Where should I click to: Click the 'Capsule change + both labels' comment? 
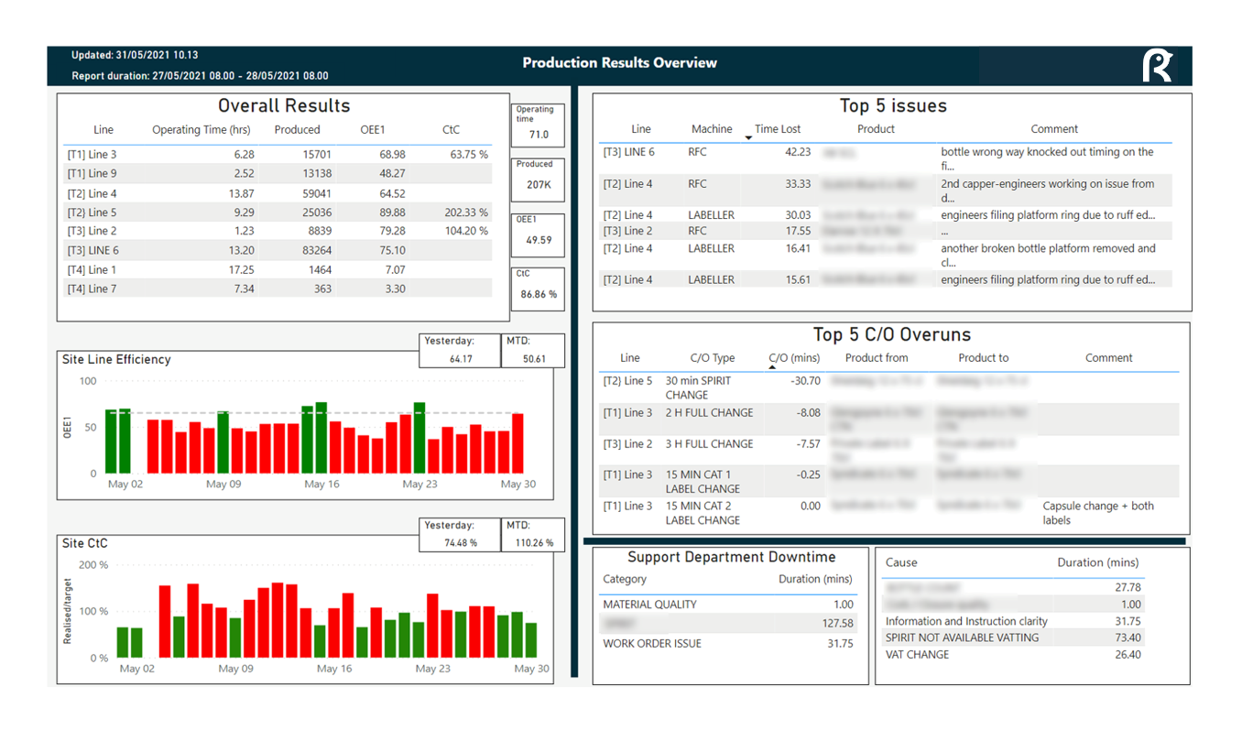point(1098,513)
